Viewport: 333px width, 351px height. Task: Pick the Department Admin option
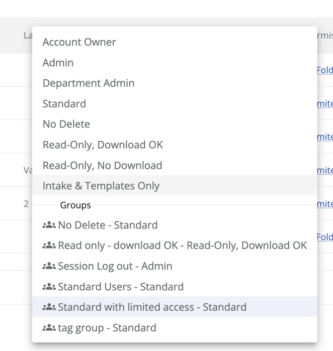coord(88,83)
